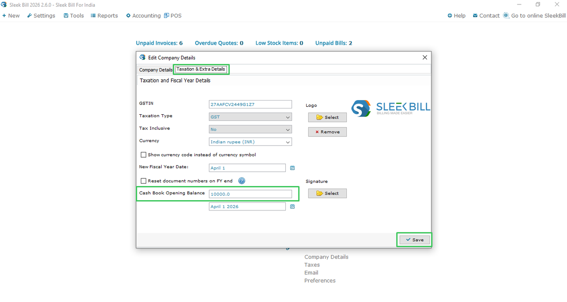The image size is (567, 302).
Task: Open the Help menu
Action: click(456, 15)
